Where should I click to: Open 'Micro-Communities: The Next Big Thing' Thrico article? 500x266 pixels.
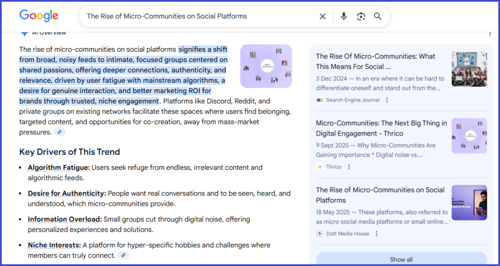381,128
